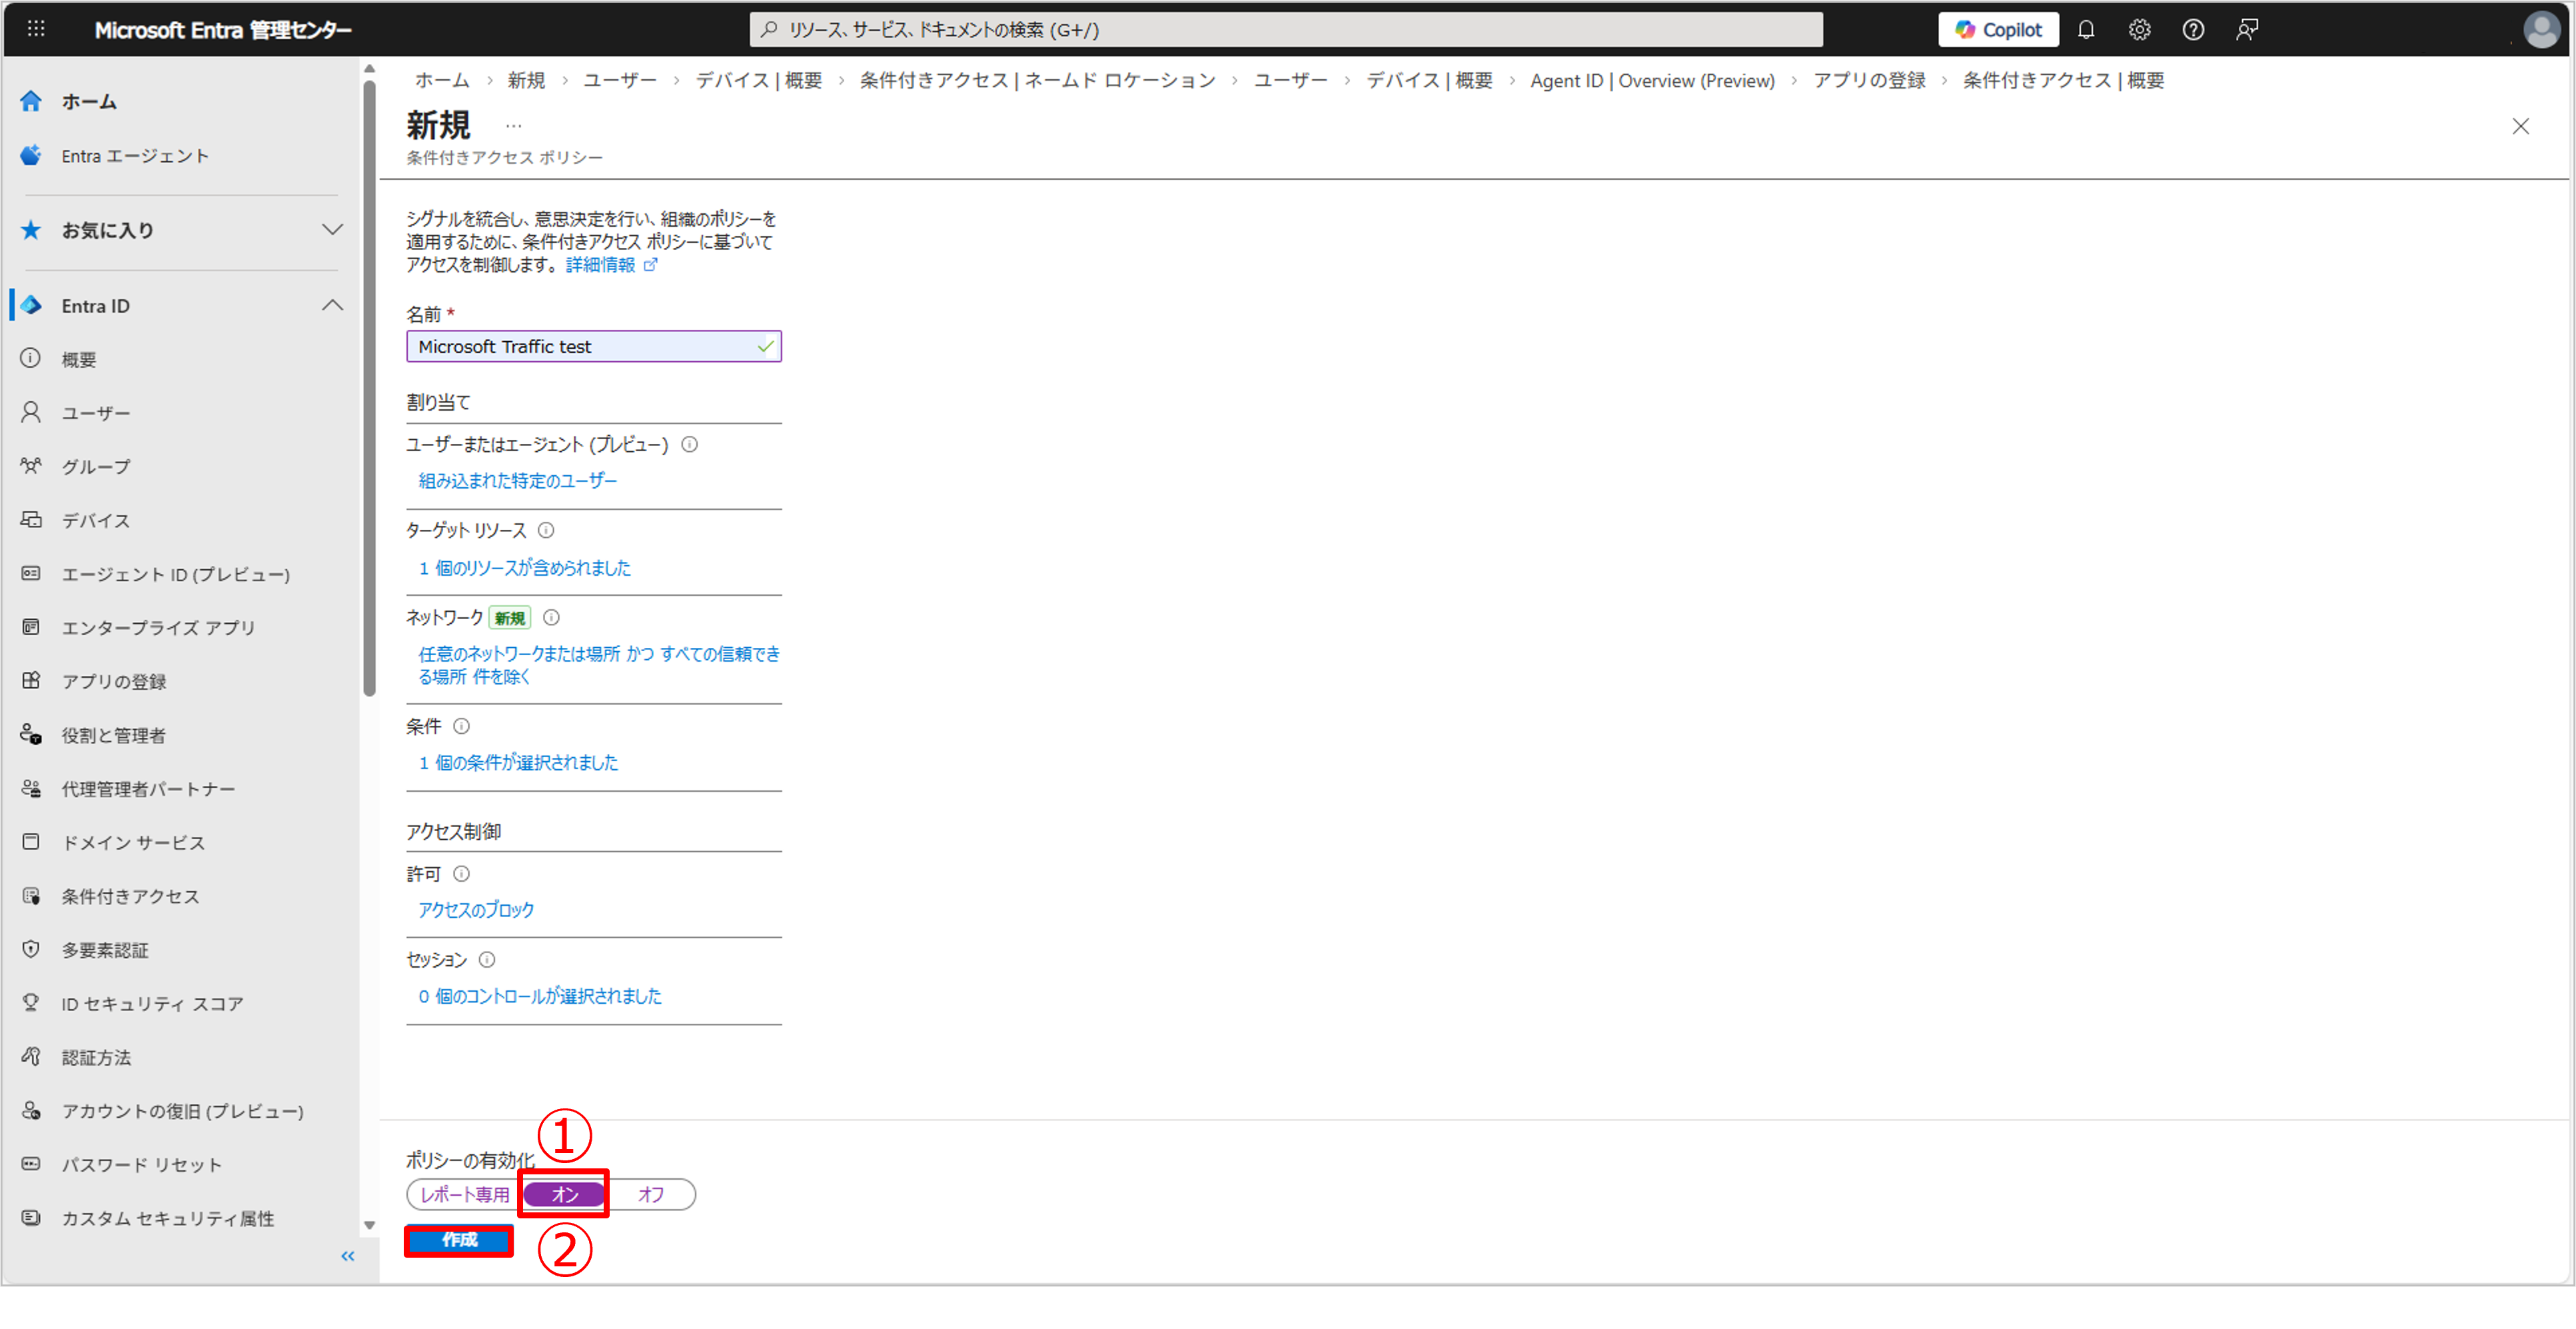Click the help question mark icon
2576x1329 pixels.
tap(2192, 30)
